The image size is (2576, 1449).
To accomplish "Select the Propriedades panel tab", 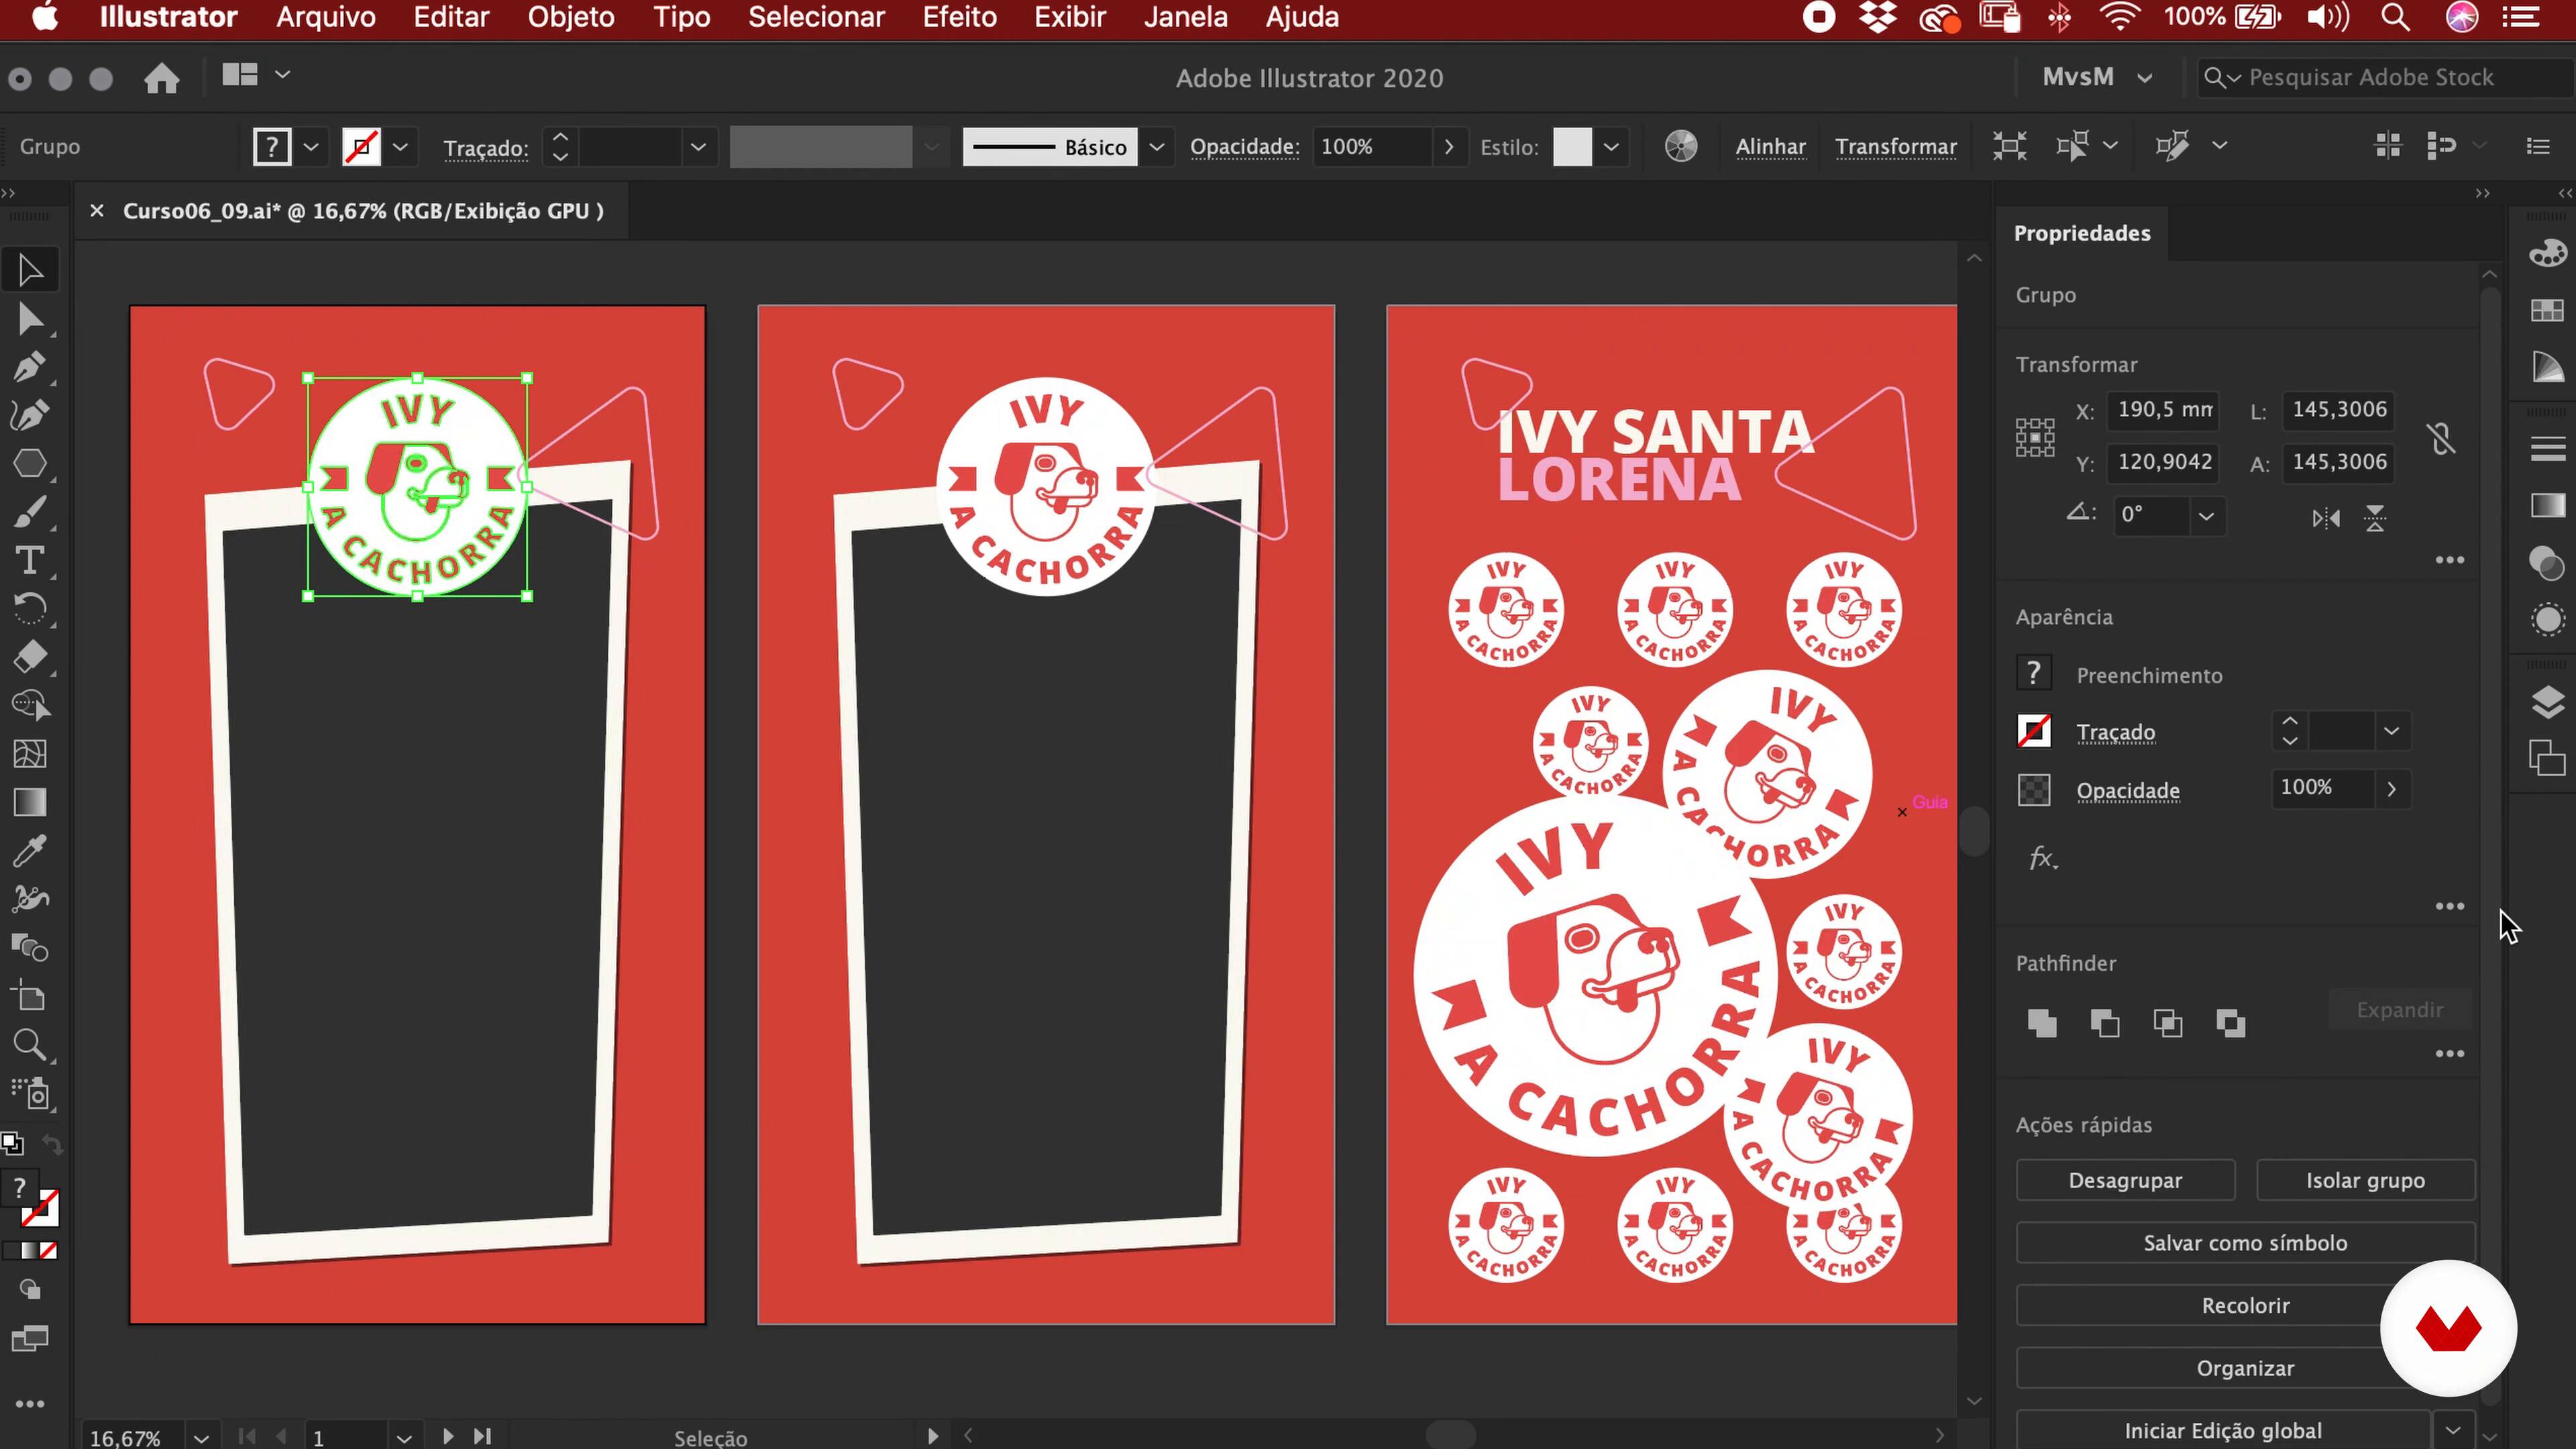I will (2081, 233).
